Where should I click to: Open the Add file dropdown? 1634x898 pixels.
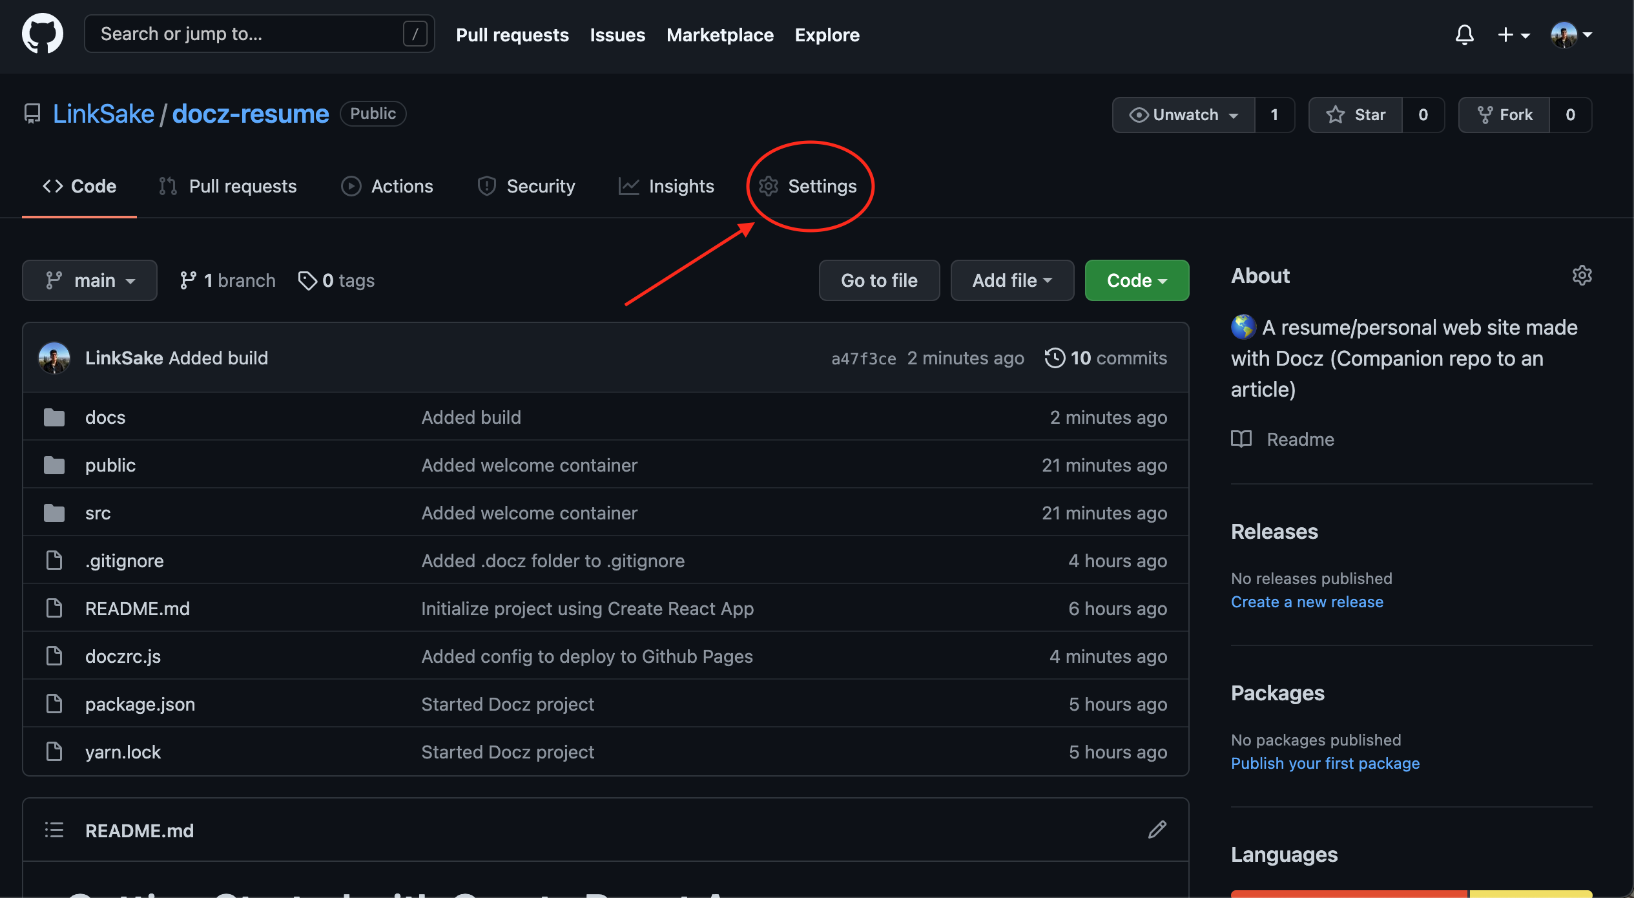(1012, 280)
